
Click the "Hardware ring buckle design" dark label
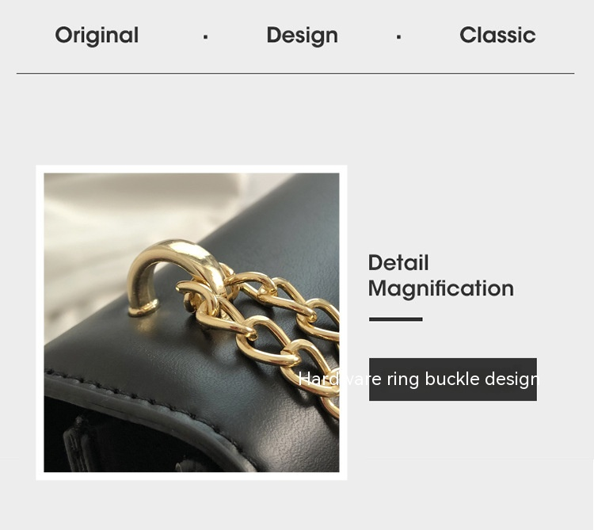(453, 379)
